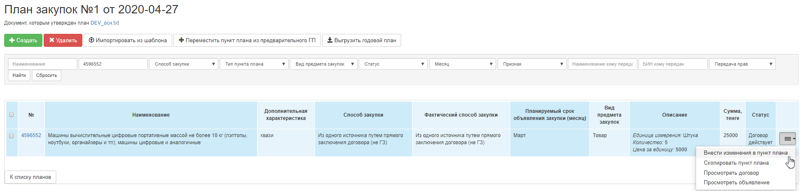Click the red Удалить button
Screen dimensions: 804x191
pyautogui.click(x=63, y=41)
